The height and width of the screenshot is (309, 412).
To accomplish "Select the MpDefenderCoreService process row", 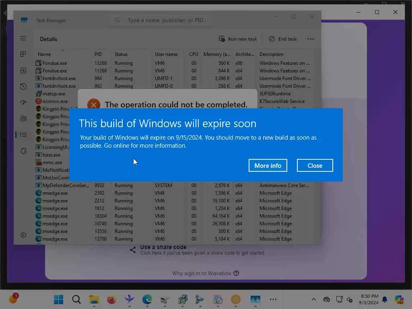I will tap(173, 185).
